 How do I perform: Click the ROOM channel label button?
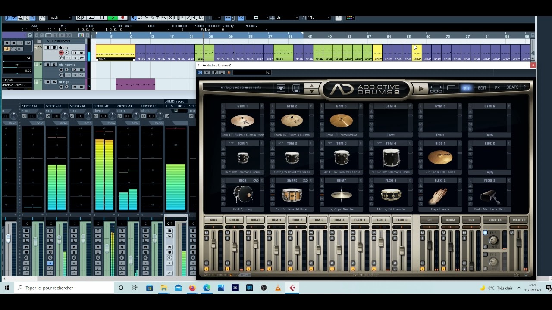(x=450, y=220)
